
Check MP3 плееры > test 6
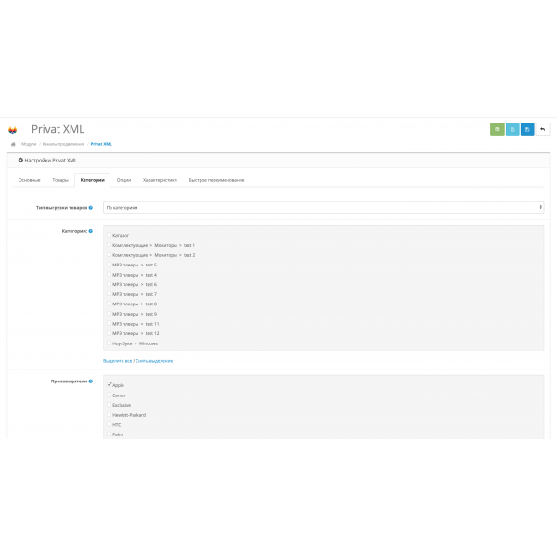click(109, 284)
